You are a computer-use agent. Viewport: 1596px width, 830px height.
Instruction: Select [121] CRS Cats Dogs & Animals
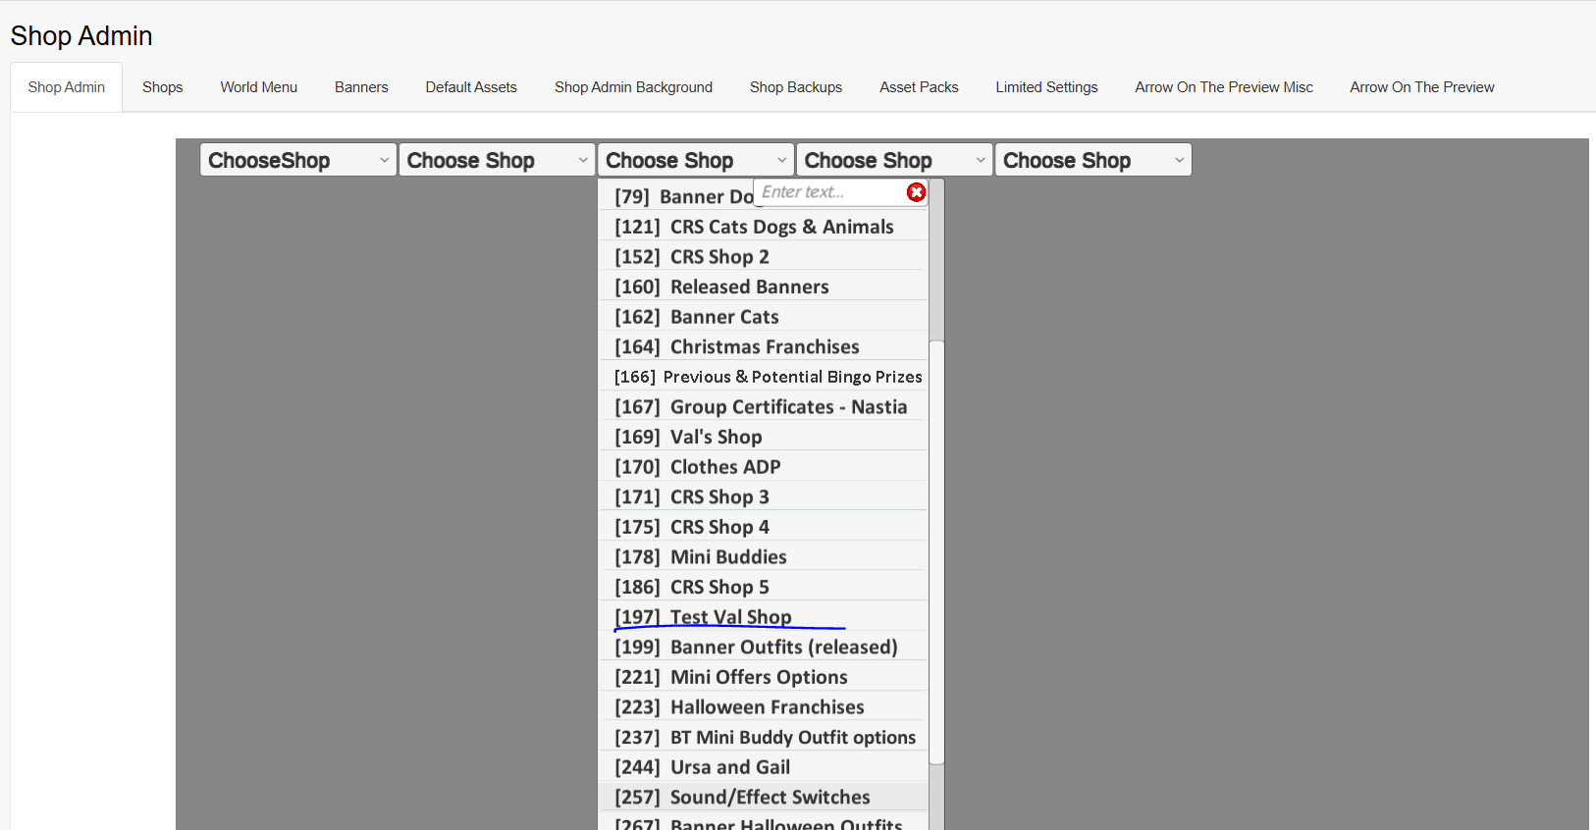(763, 227)
